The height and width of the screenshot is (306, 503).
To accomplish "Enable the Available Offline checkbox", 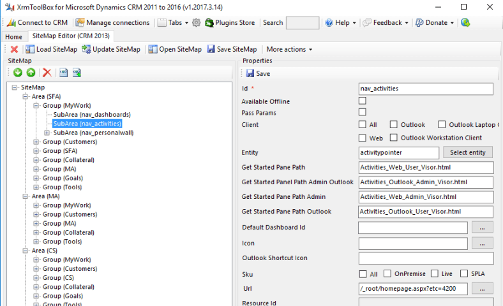I will pos(363,101).
